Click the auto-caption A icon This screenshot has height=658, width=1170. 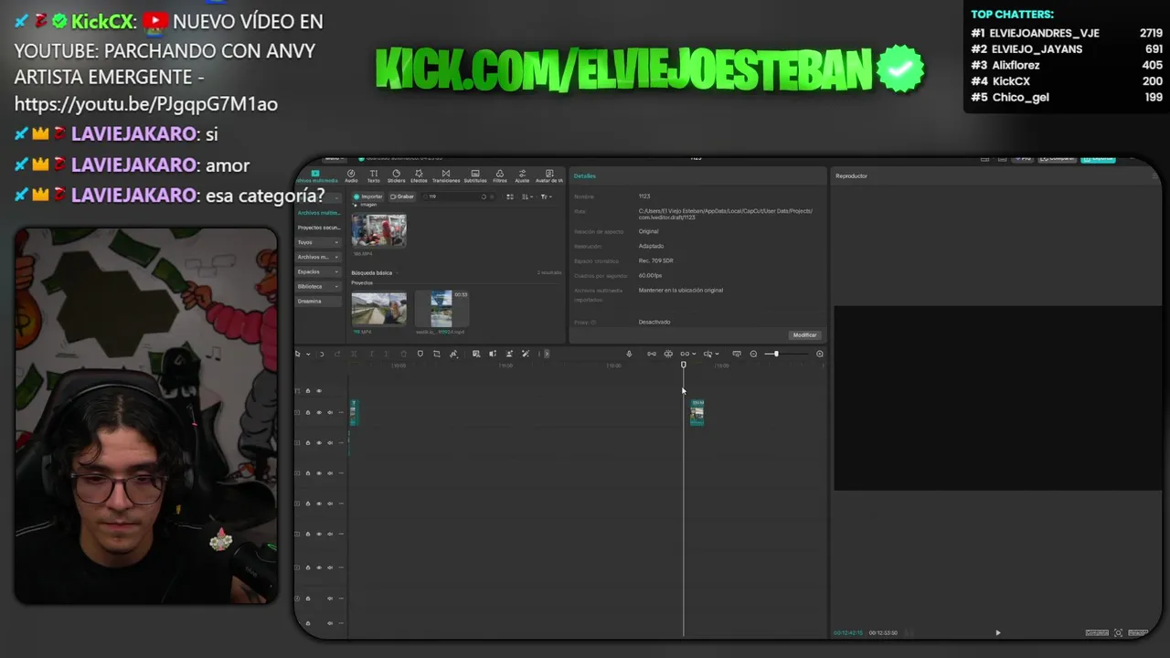coord(453,354)
